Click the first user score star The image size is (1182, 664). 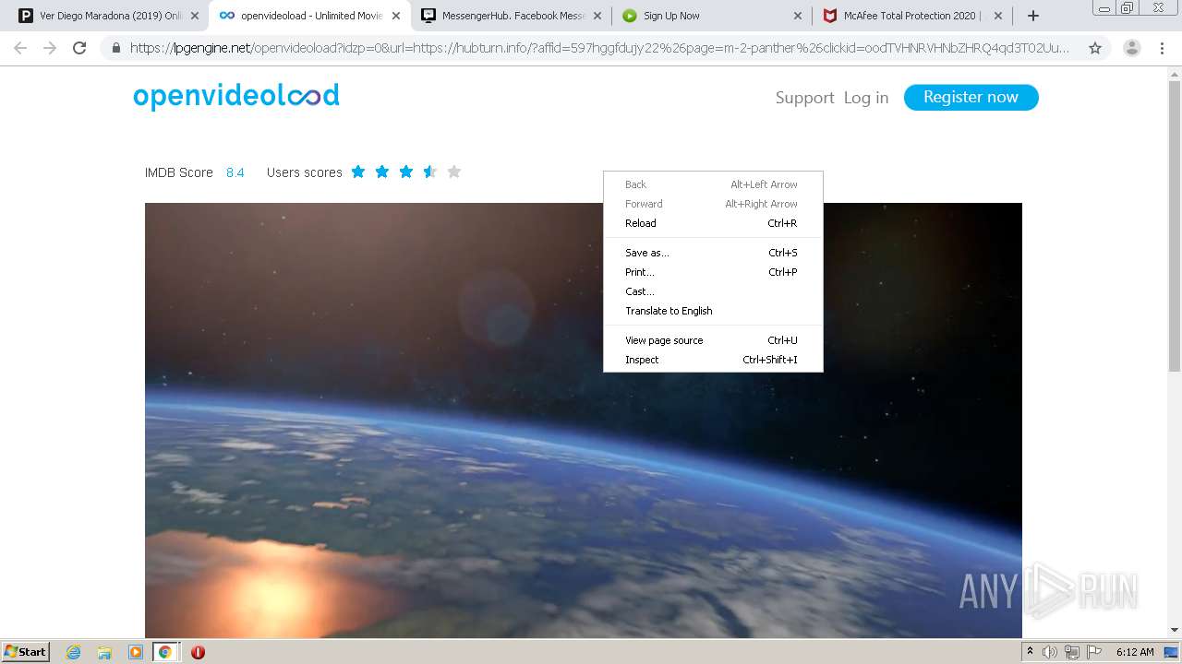pyautogui.click(x=358, y=172)
